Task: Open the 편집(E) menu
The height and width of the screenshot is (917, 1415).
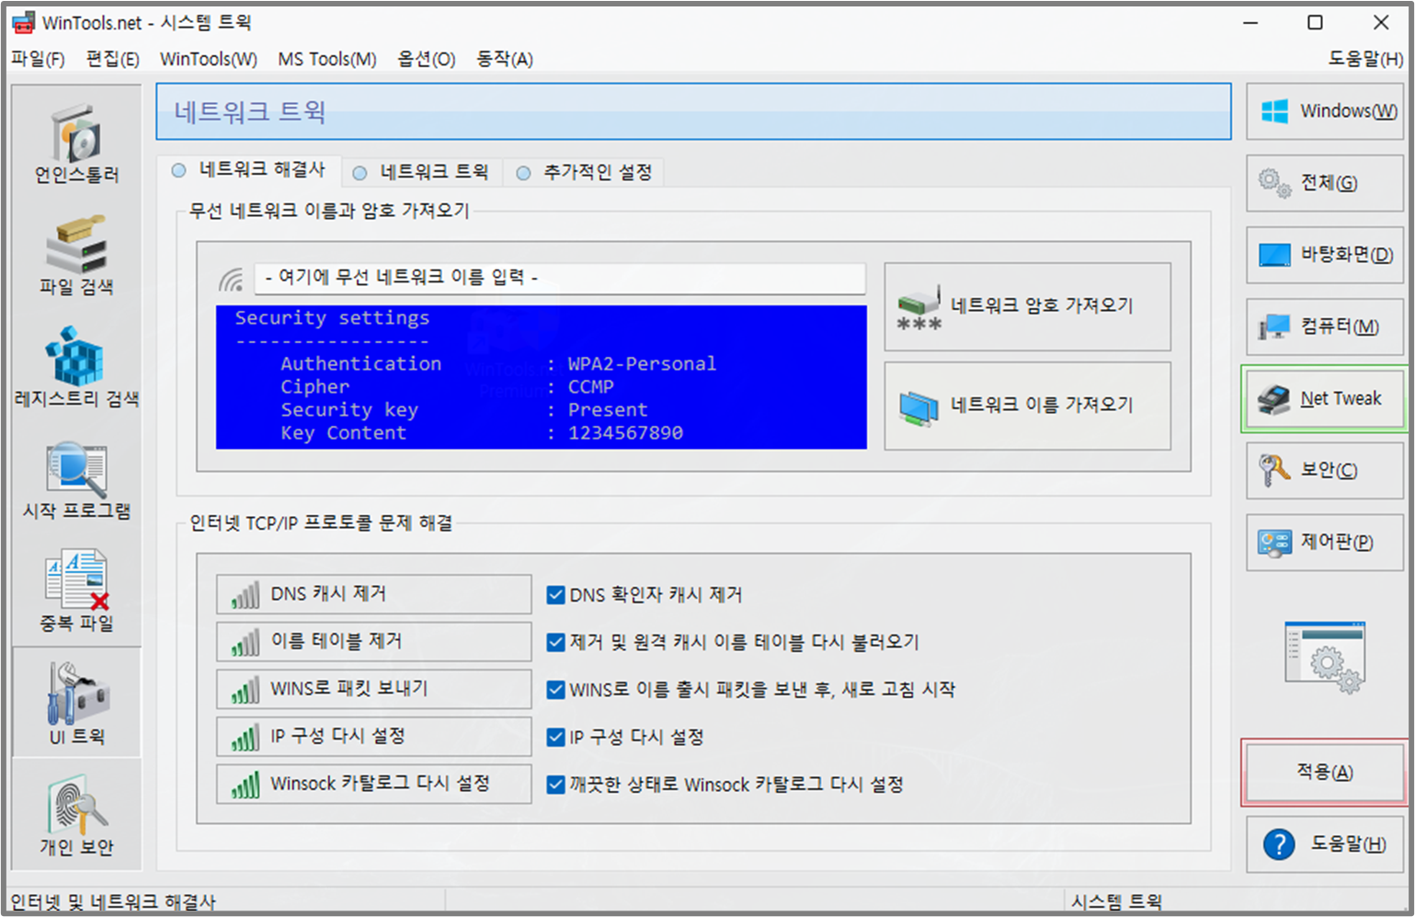Action: coord(113,59)
